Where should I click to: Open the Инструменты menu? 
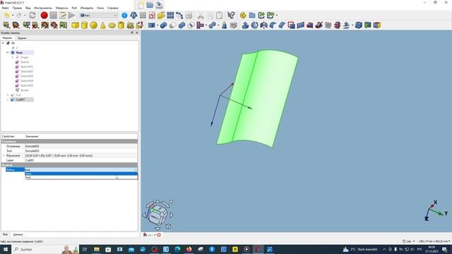(x=43, y=8)
